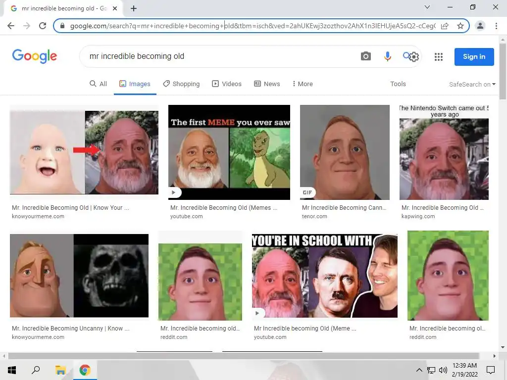Reload the page with the refresh icon

pos(43,26)
